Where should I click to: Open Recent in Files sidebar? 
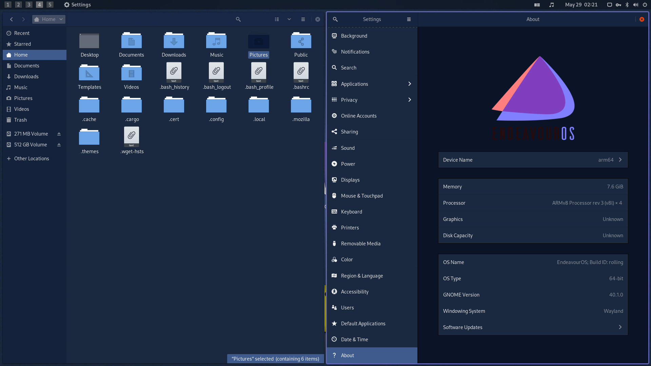[35, 33]
